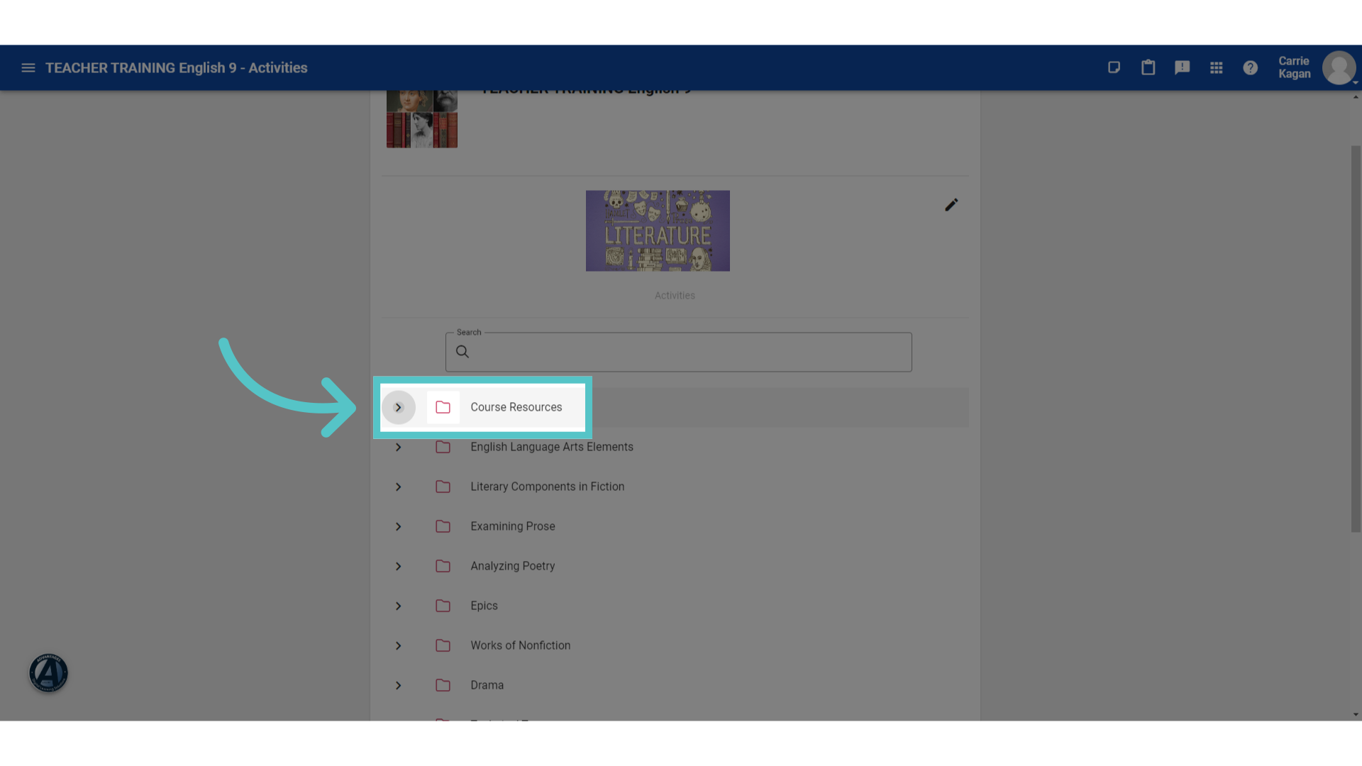Click the Analyzing Poetry folder icon

(x=443, y=566)
